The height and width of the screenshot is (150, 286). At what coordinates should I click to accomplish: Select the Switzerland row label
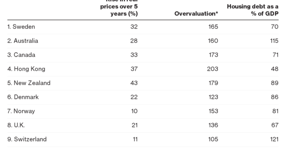pyautogui.click(x=27, y=139)
